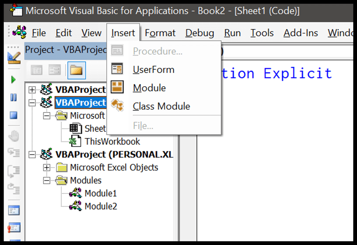This screenshot has height=245, width=357.
Task: Select Module2 in the project tree
Action: [x=101, y=206]
